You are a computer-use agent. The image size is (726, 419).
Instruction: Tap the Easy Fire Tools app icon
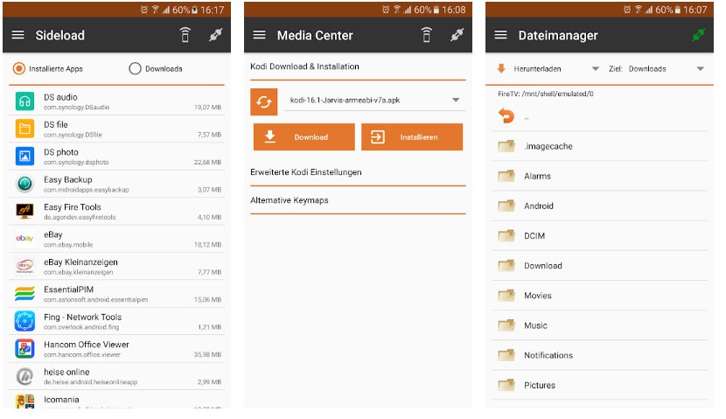point(24,212)
